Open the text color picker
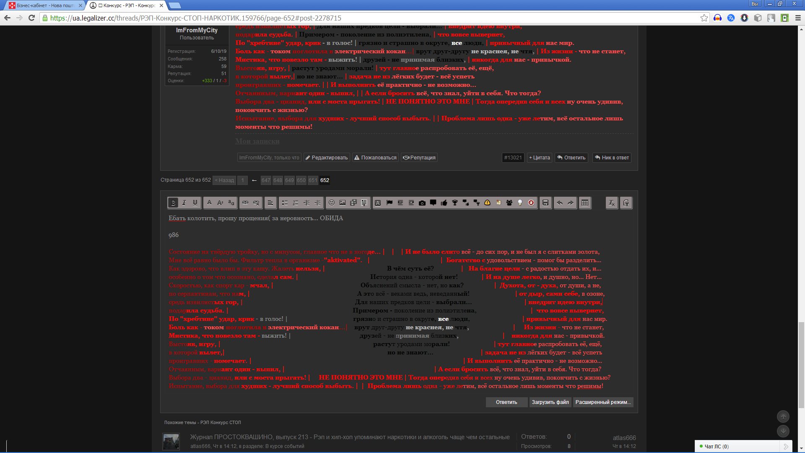This screenshot has width=805, height=453. click(209, 203)
